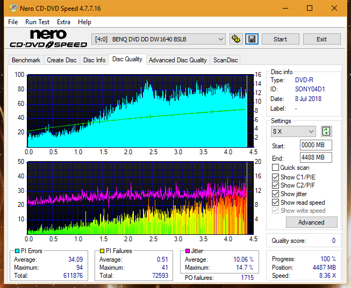Open the Run Test menu

coord(37,22)
